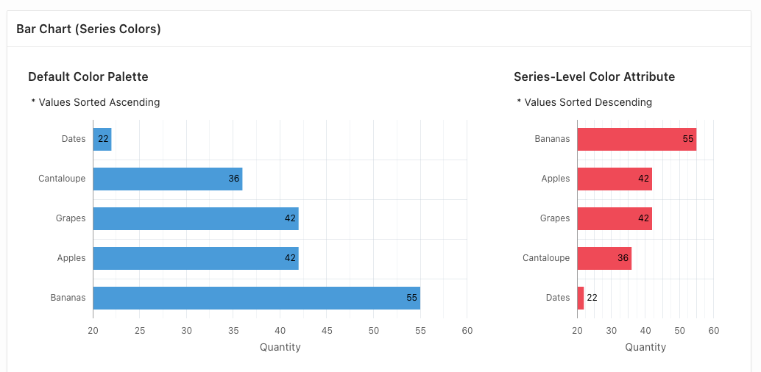Click the red Cantaloupe bar showing 36
The width and height of the screenshot is (761, 372).
pos(605,259)
